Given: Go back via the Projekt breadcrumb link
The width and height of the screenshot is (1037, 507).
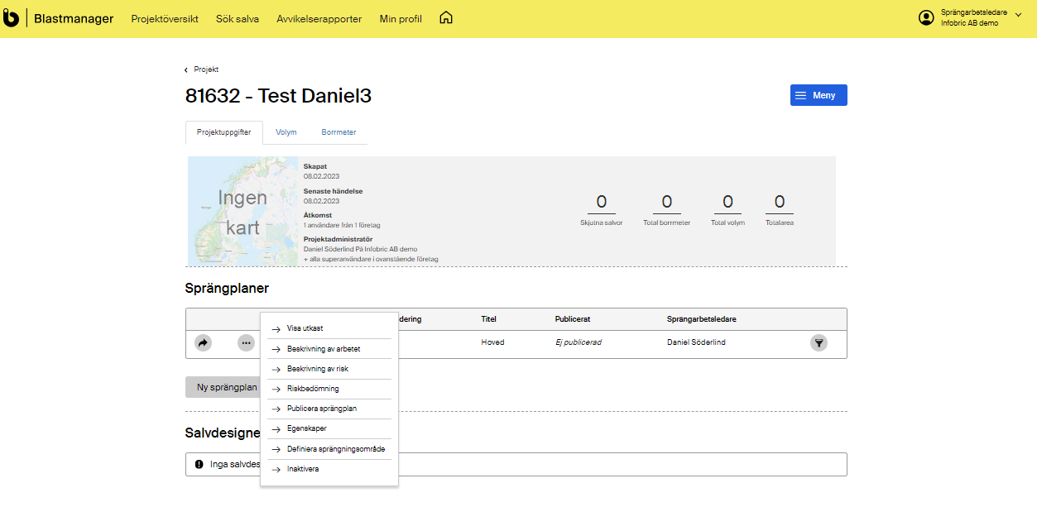Looking at the screenshot, I should tap(206, 69).
